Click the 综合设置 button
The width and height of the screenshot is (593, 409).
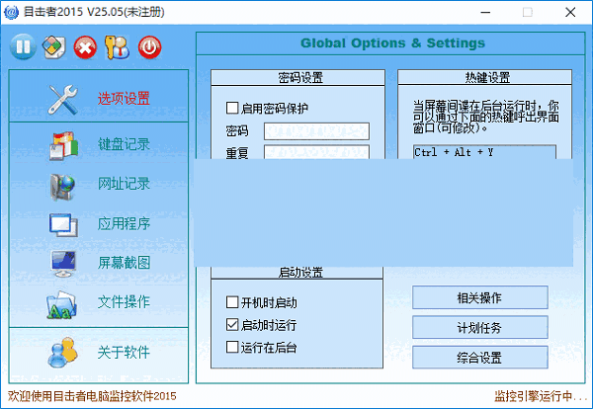tap(480, 358)
